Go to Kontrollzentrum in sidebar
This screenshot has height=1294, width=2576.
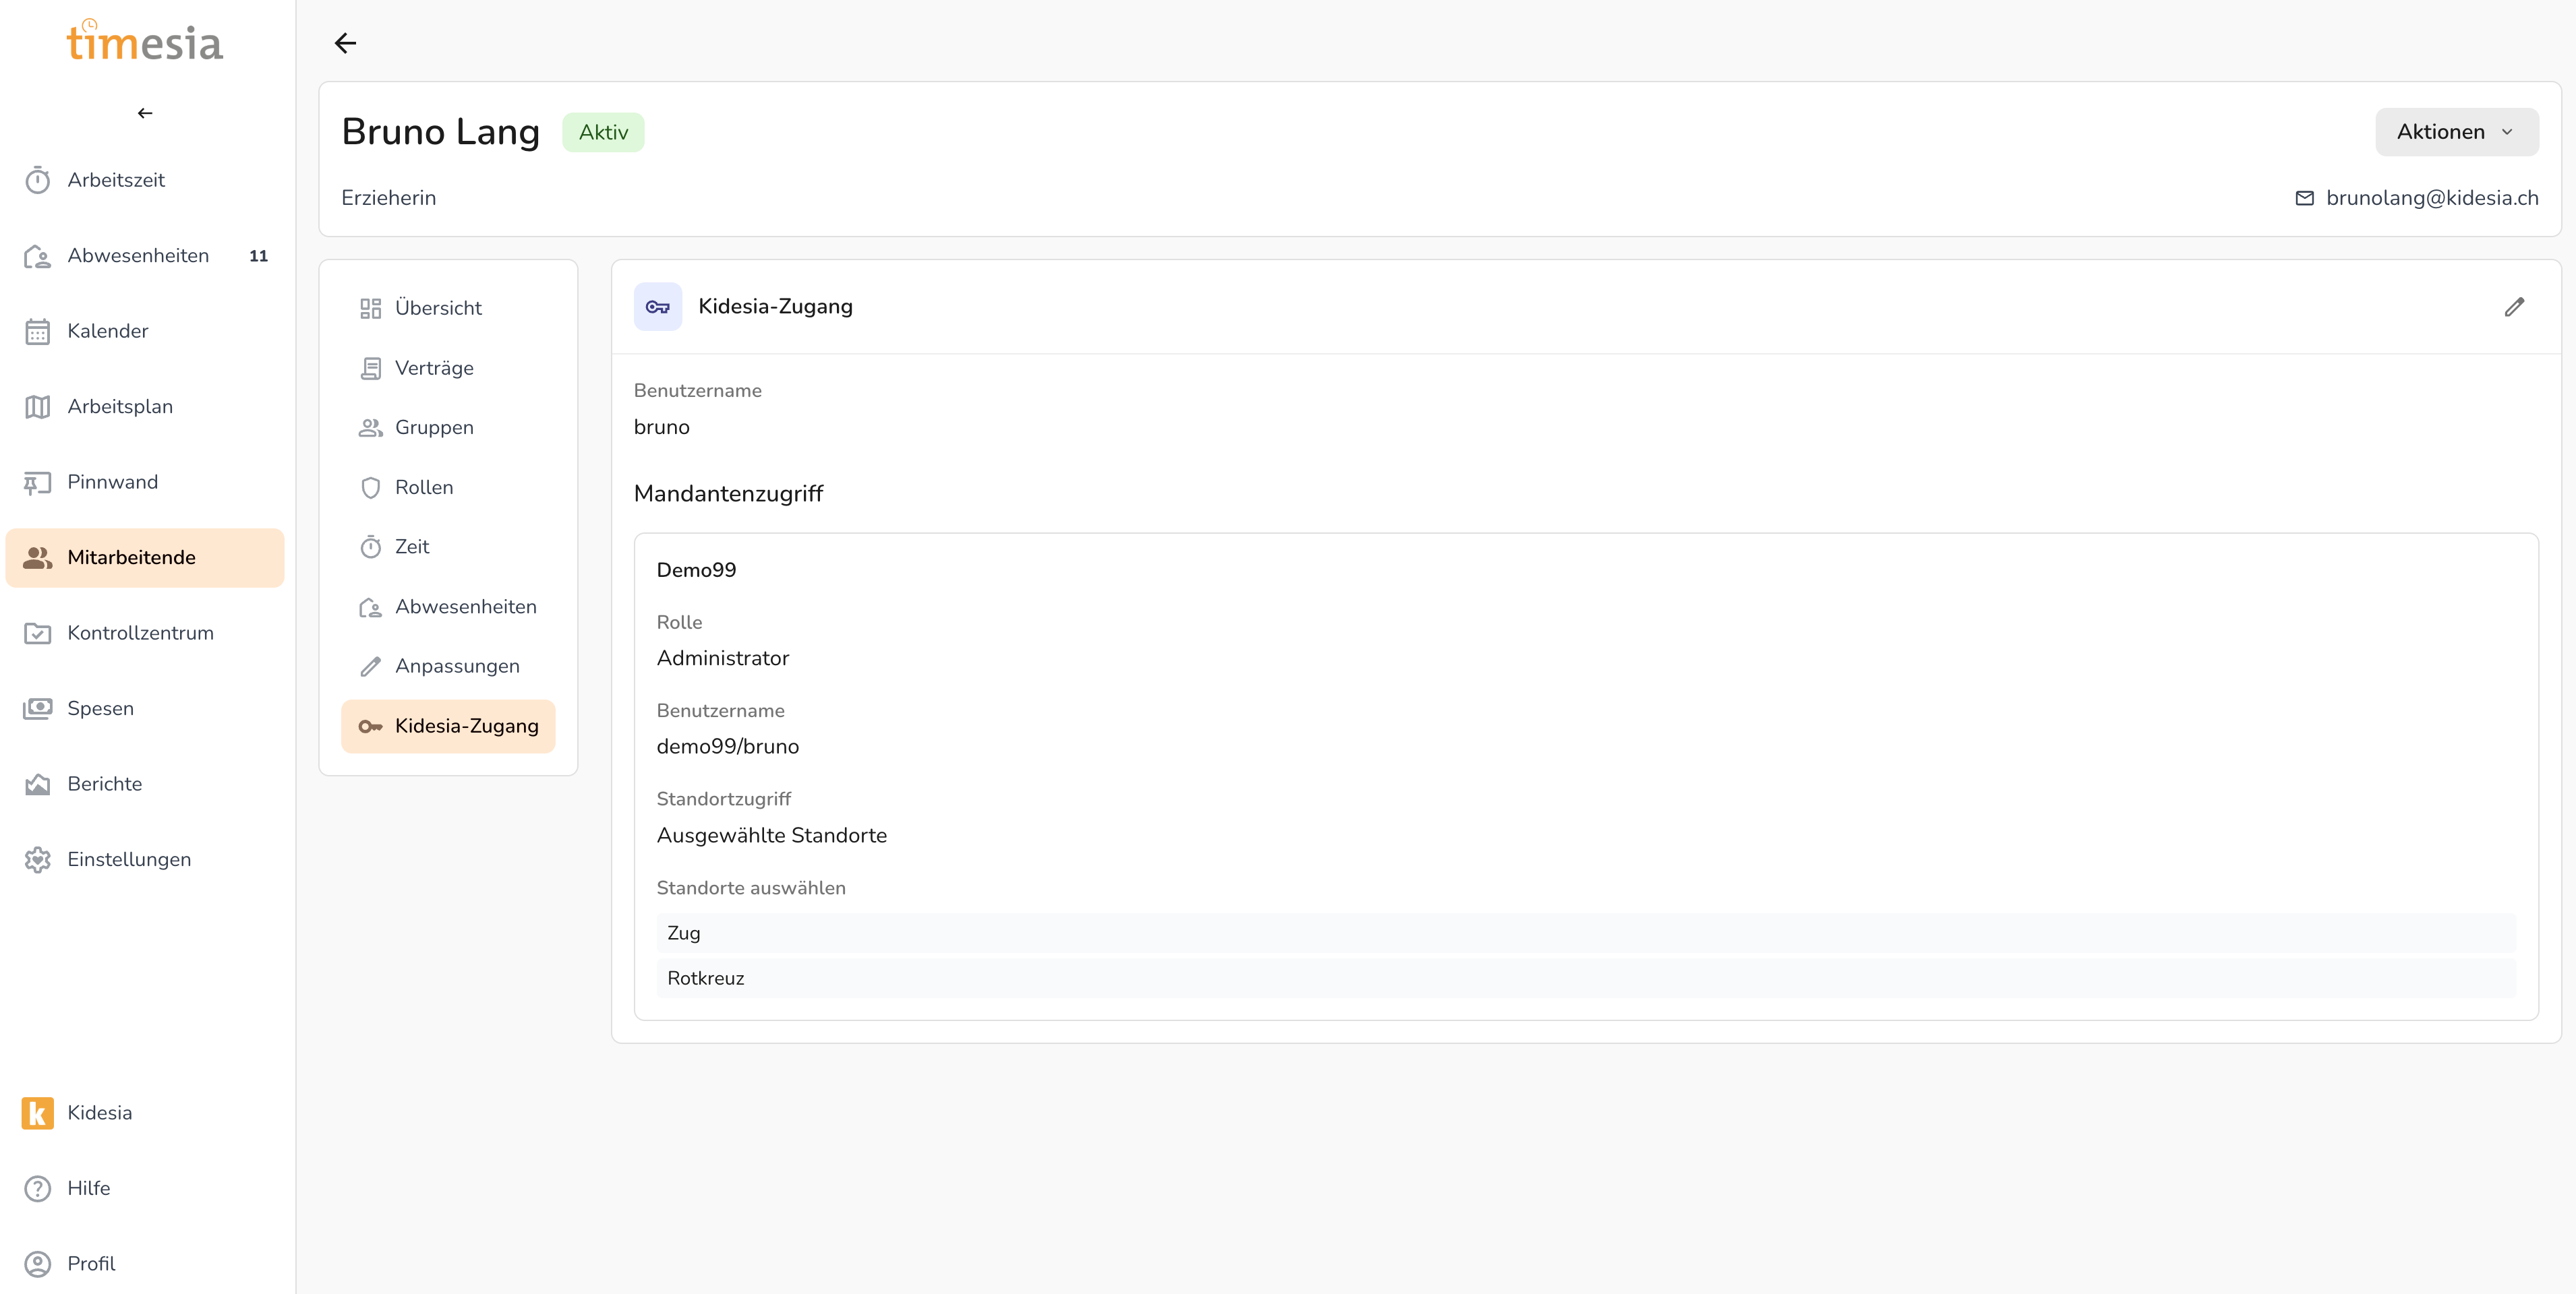tap(140, 633)
